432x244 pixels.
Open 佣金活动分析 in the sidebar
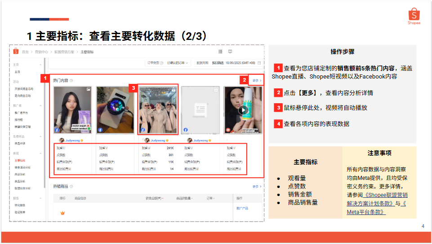(x=22, y=167)
